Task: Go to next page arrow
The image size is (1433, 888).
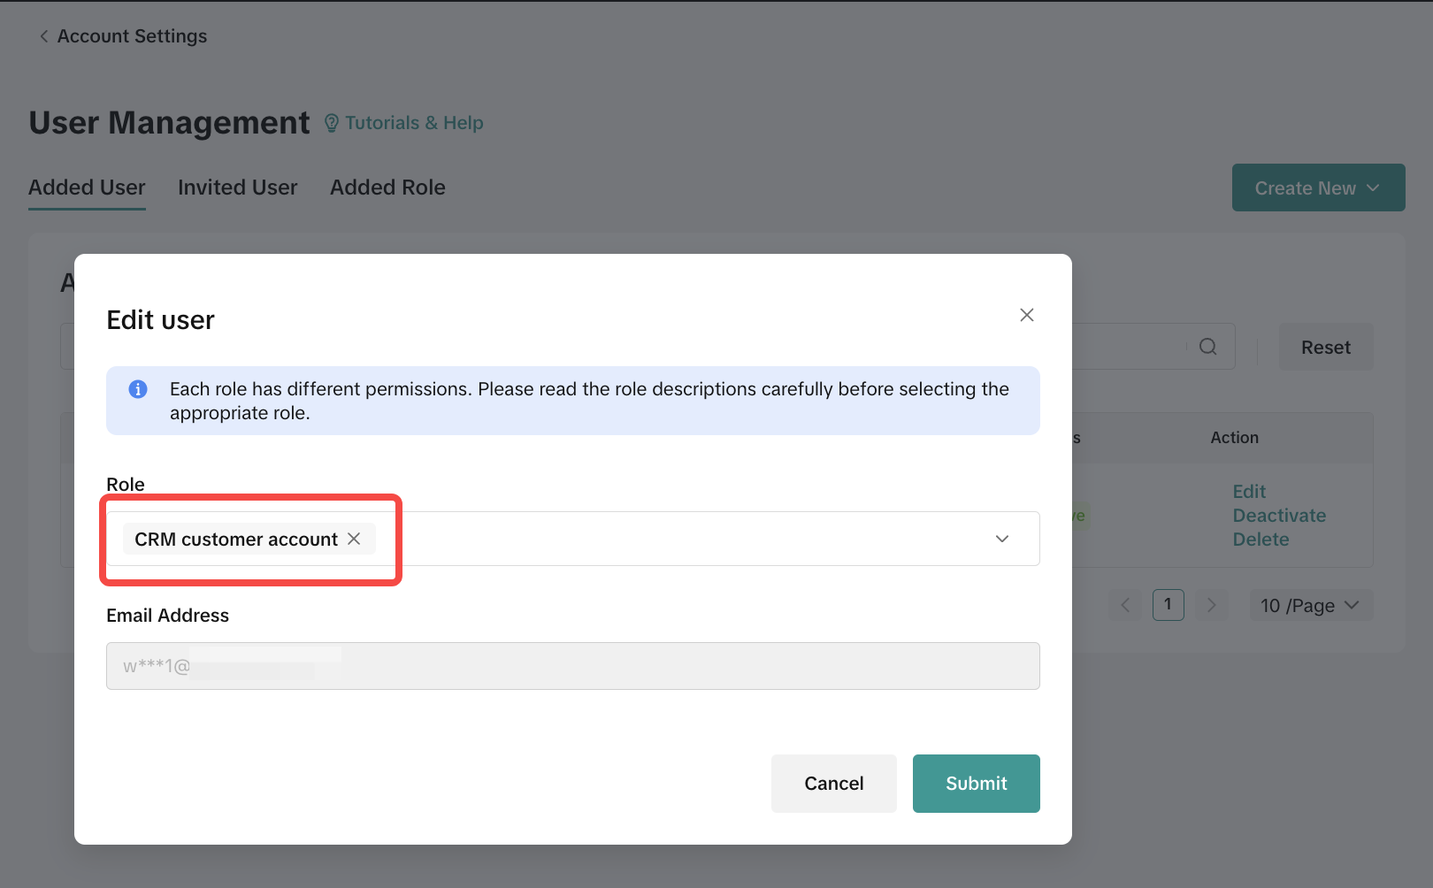Action: click(x=1211, y=605)
